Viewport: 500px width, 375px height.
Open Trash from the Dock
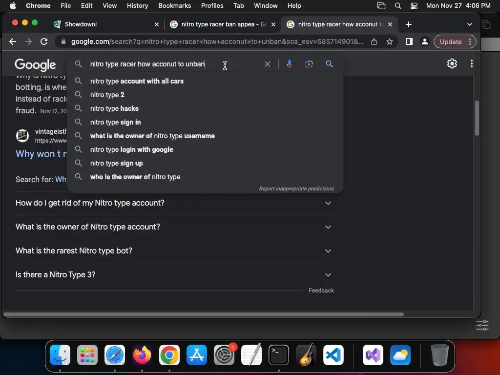[x=440, y=355]
